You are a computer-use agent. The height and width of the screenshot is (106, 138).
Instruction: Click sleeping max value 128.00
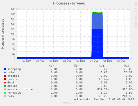[127, 69]
